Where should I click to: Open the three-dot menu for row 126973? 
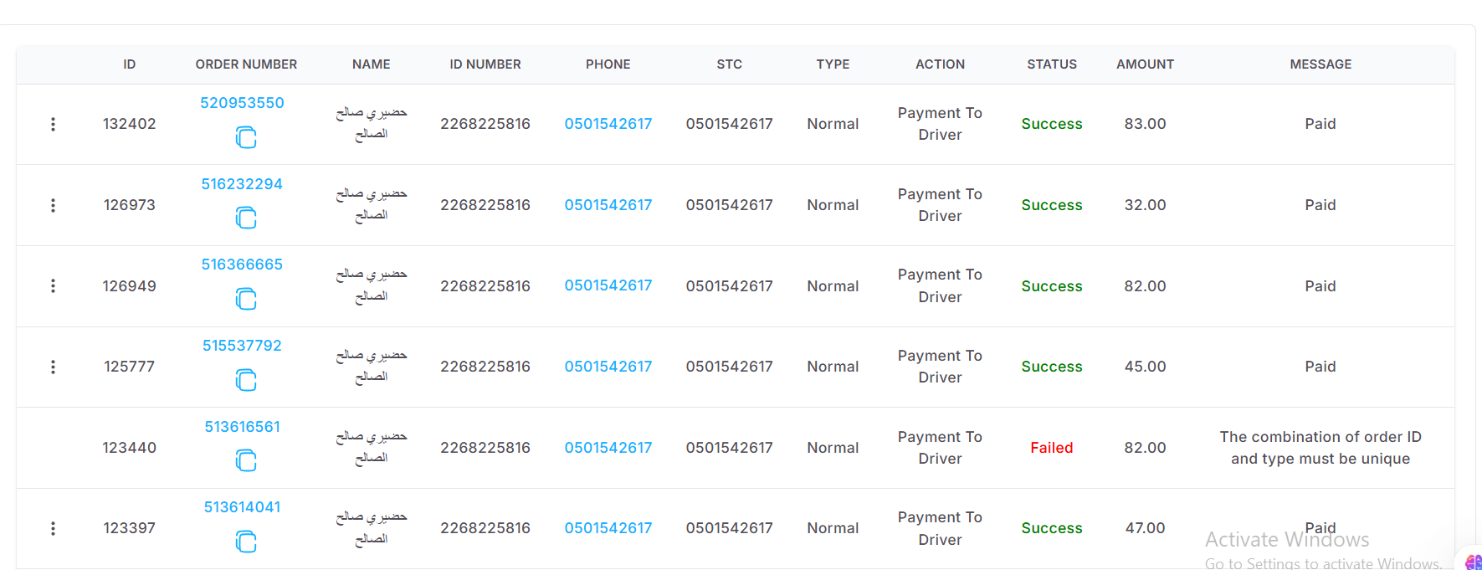click(53, 205)
